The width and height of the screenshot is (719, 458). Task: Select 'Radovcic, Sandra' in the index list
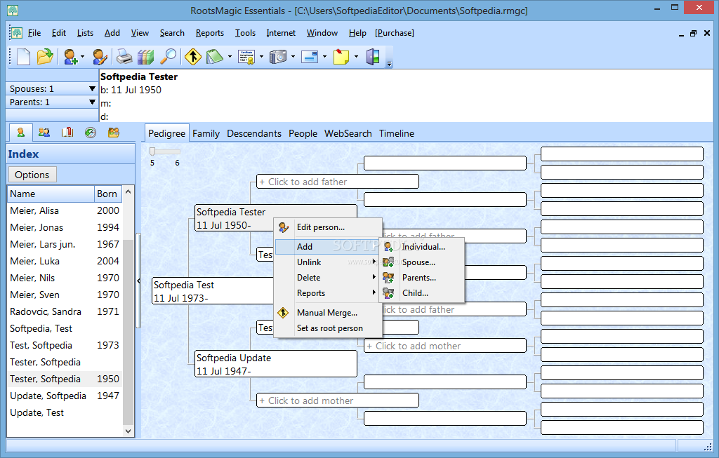click(x=65, y=311)
